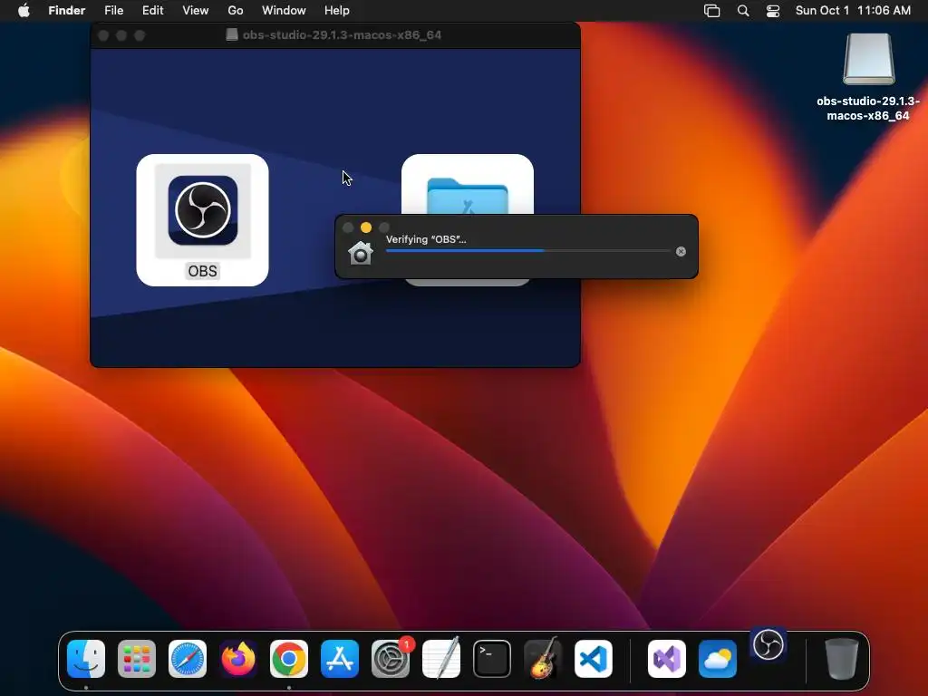Cancel the Verifying OBS progress
928x696 pixels.
pos(681,252)
